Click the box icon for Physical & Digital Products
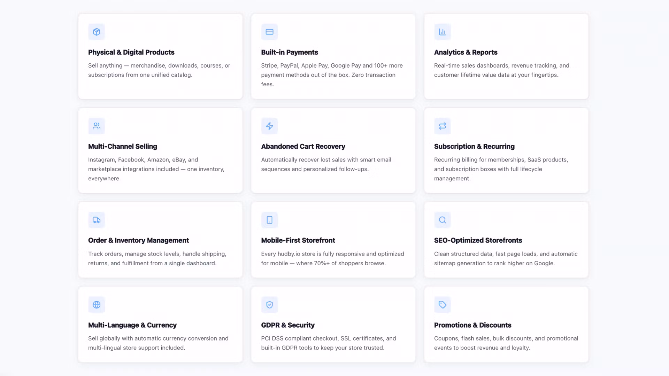The width and height of the screenshot is (669, 376). coord(97,32)
